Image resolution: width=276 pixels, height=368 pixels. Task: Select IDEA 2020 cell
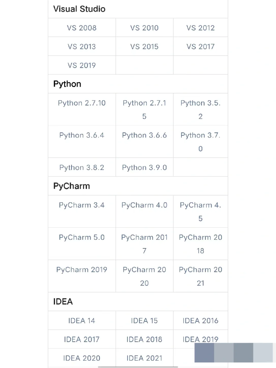coord(82,358)
